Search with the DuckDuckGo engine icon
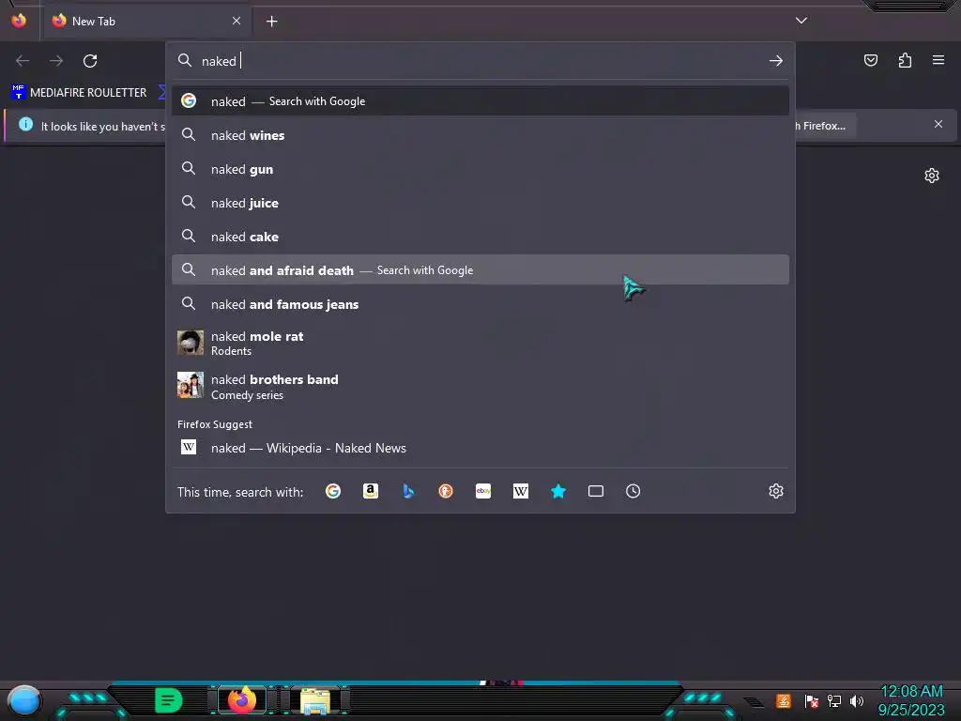The width and height of the screenshot is (961, 721). [446, 491]
